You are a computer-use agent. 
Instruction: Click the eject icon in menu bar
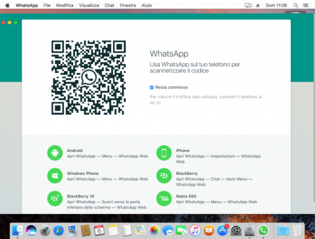258,6
